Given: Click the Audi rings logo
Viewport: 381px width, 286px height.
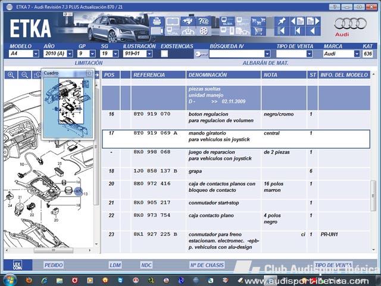Looking at the screenshot, I should tap(350, 24).
